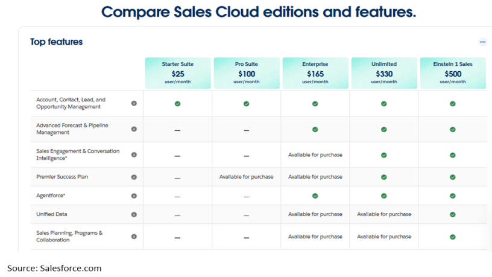
Task: Click Enterprise 'Available for purchase' in Sales Planning row
Action: coord(315,237)
